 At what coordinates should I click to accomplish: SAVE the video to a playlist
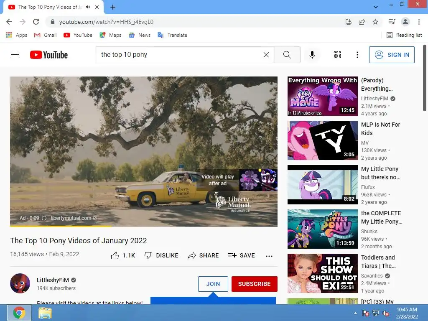[241, 255]
